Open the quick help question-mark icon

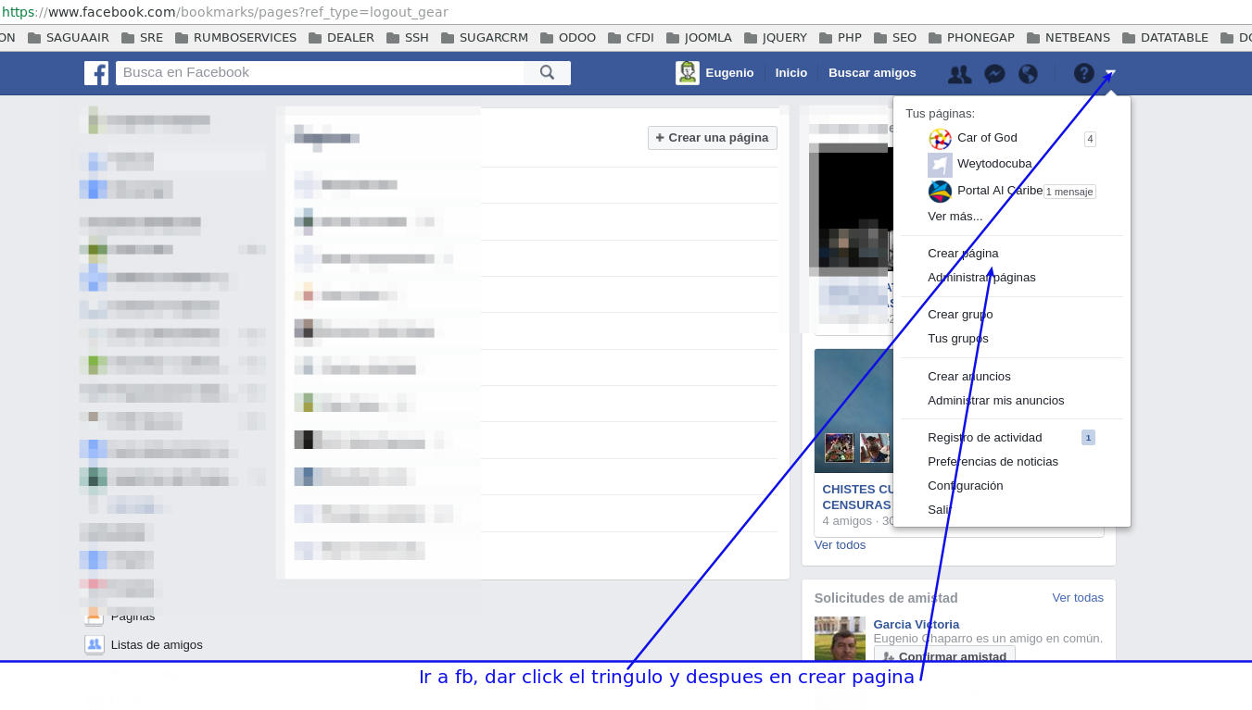click(1083, 73)
